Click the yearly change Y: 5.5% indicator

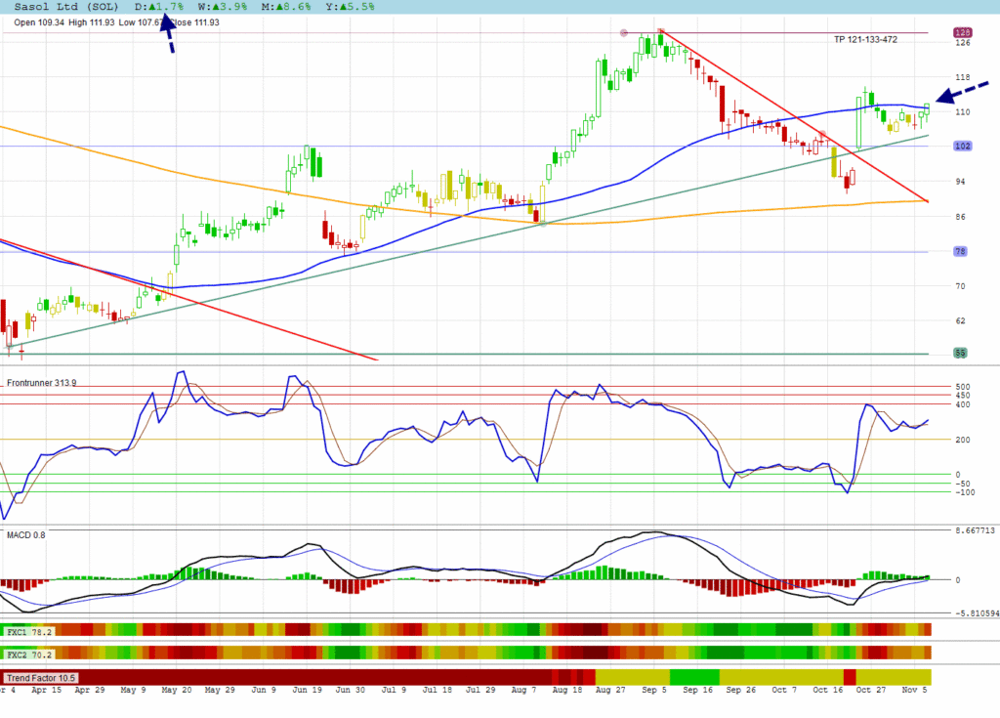coord(343,6)
